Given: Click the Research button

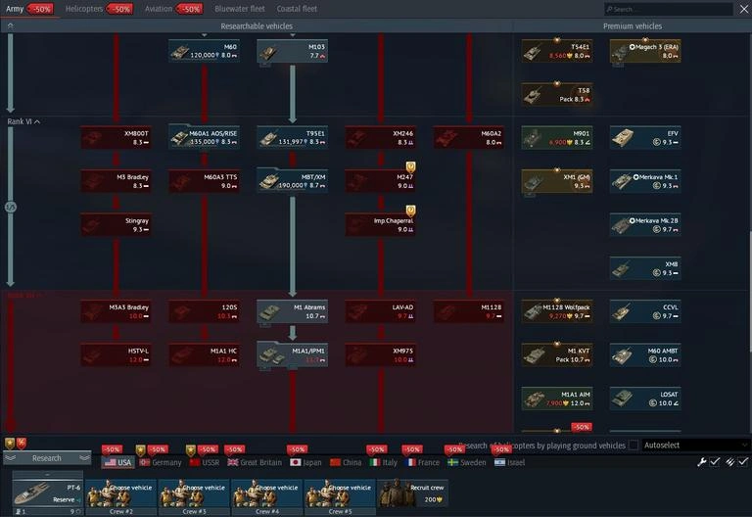Looking at the screenshot, I should coord(47,458).
